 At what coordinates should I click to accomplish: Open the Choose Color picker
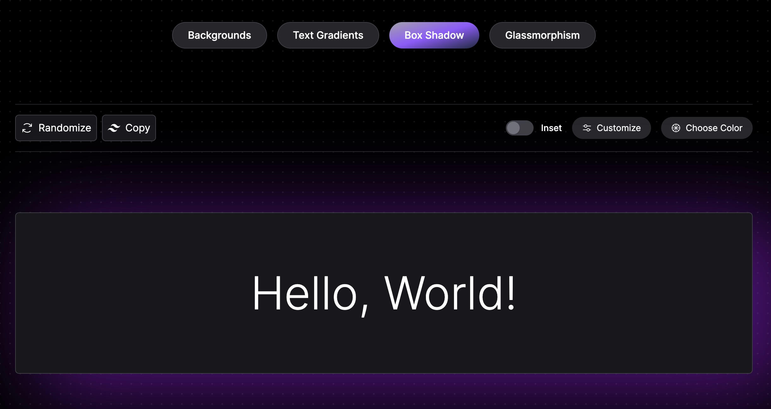(707, 128)
